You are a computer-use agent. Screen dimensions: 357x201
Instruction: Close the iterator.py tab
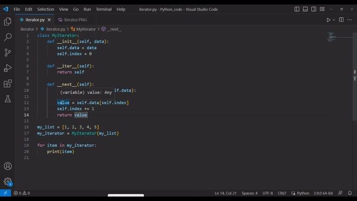click(49, 20)
